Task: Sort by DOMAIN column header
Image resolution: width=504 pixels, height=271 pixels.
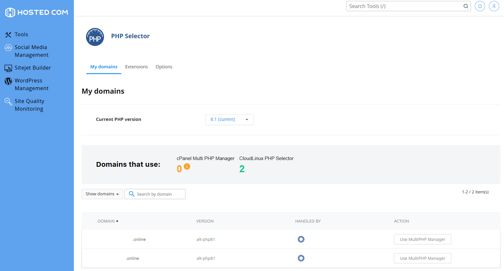Action: click(108, 221)
